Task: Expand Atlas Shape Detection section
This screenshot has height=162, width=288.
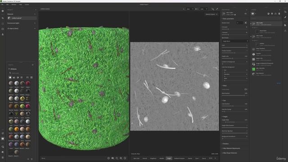Action: click(x=229, y=153)
